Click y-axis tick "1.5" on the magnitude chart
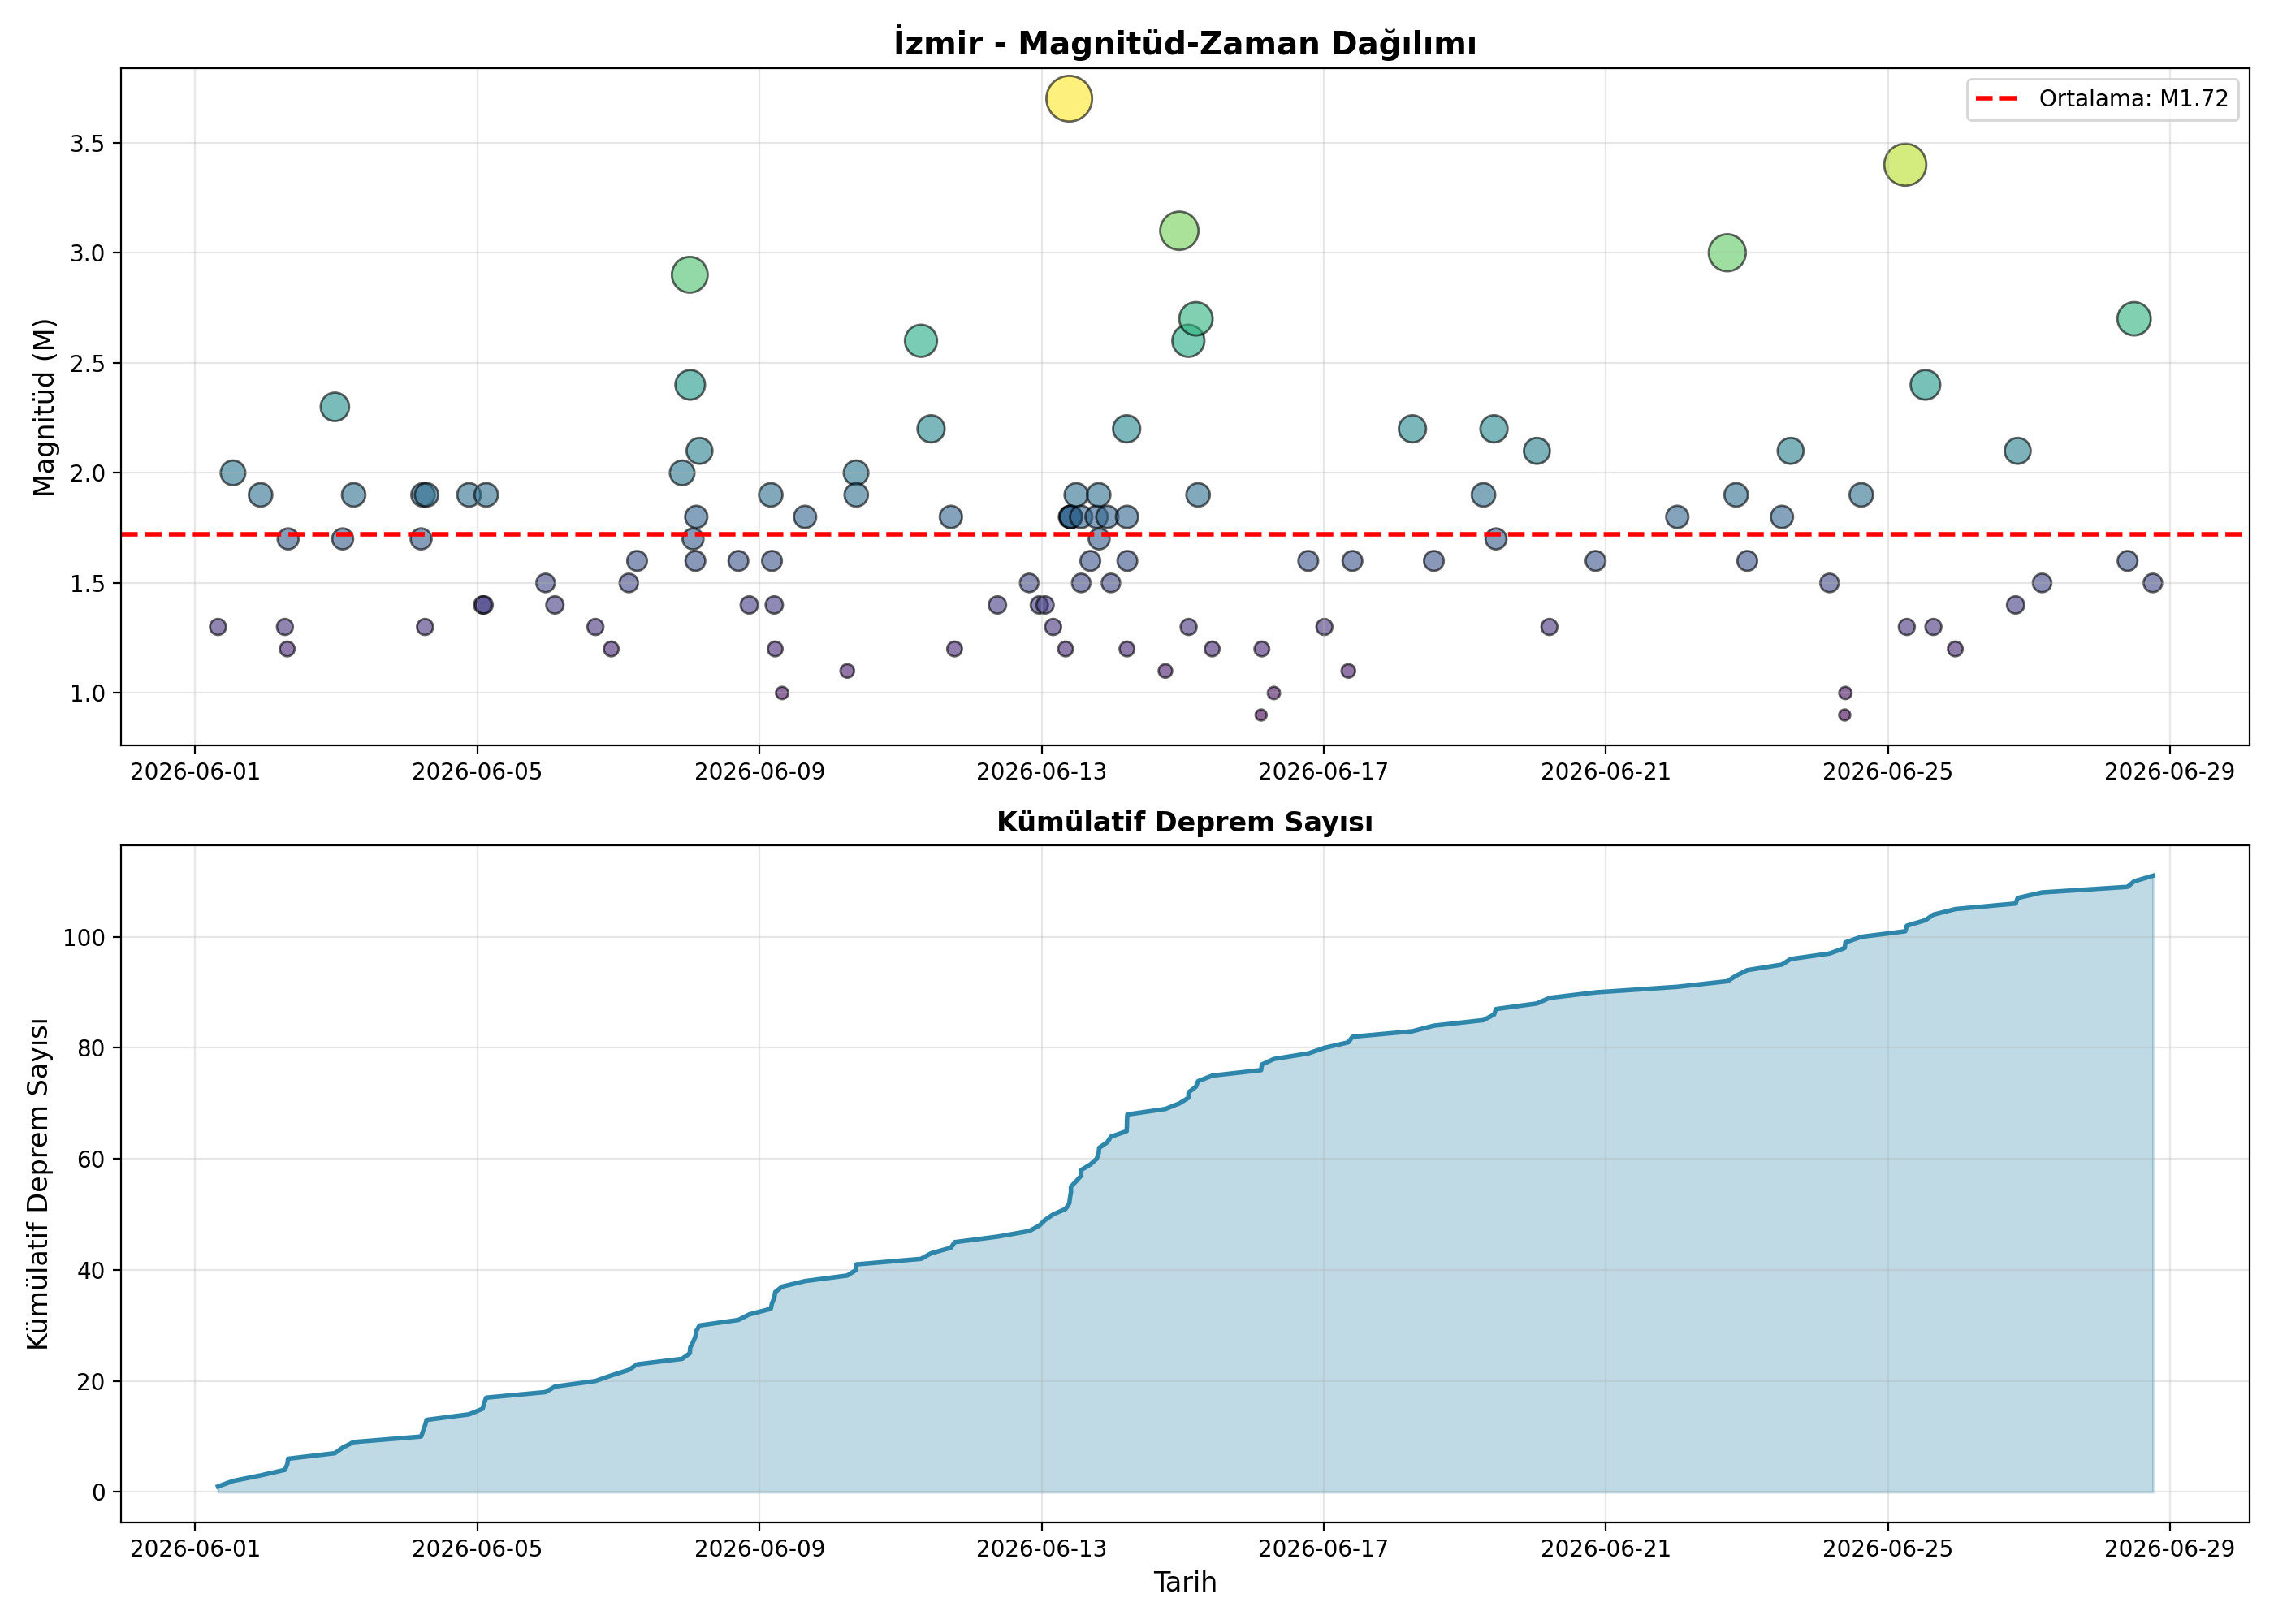The width and height of the screenshot is (2274, 1624). pyautogui.click(x=88, y=583)
